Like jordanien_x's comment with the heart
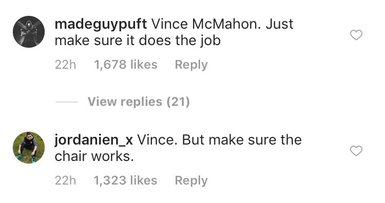 pyautogui.click(x=356, y=151)
